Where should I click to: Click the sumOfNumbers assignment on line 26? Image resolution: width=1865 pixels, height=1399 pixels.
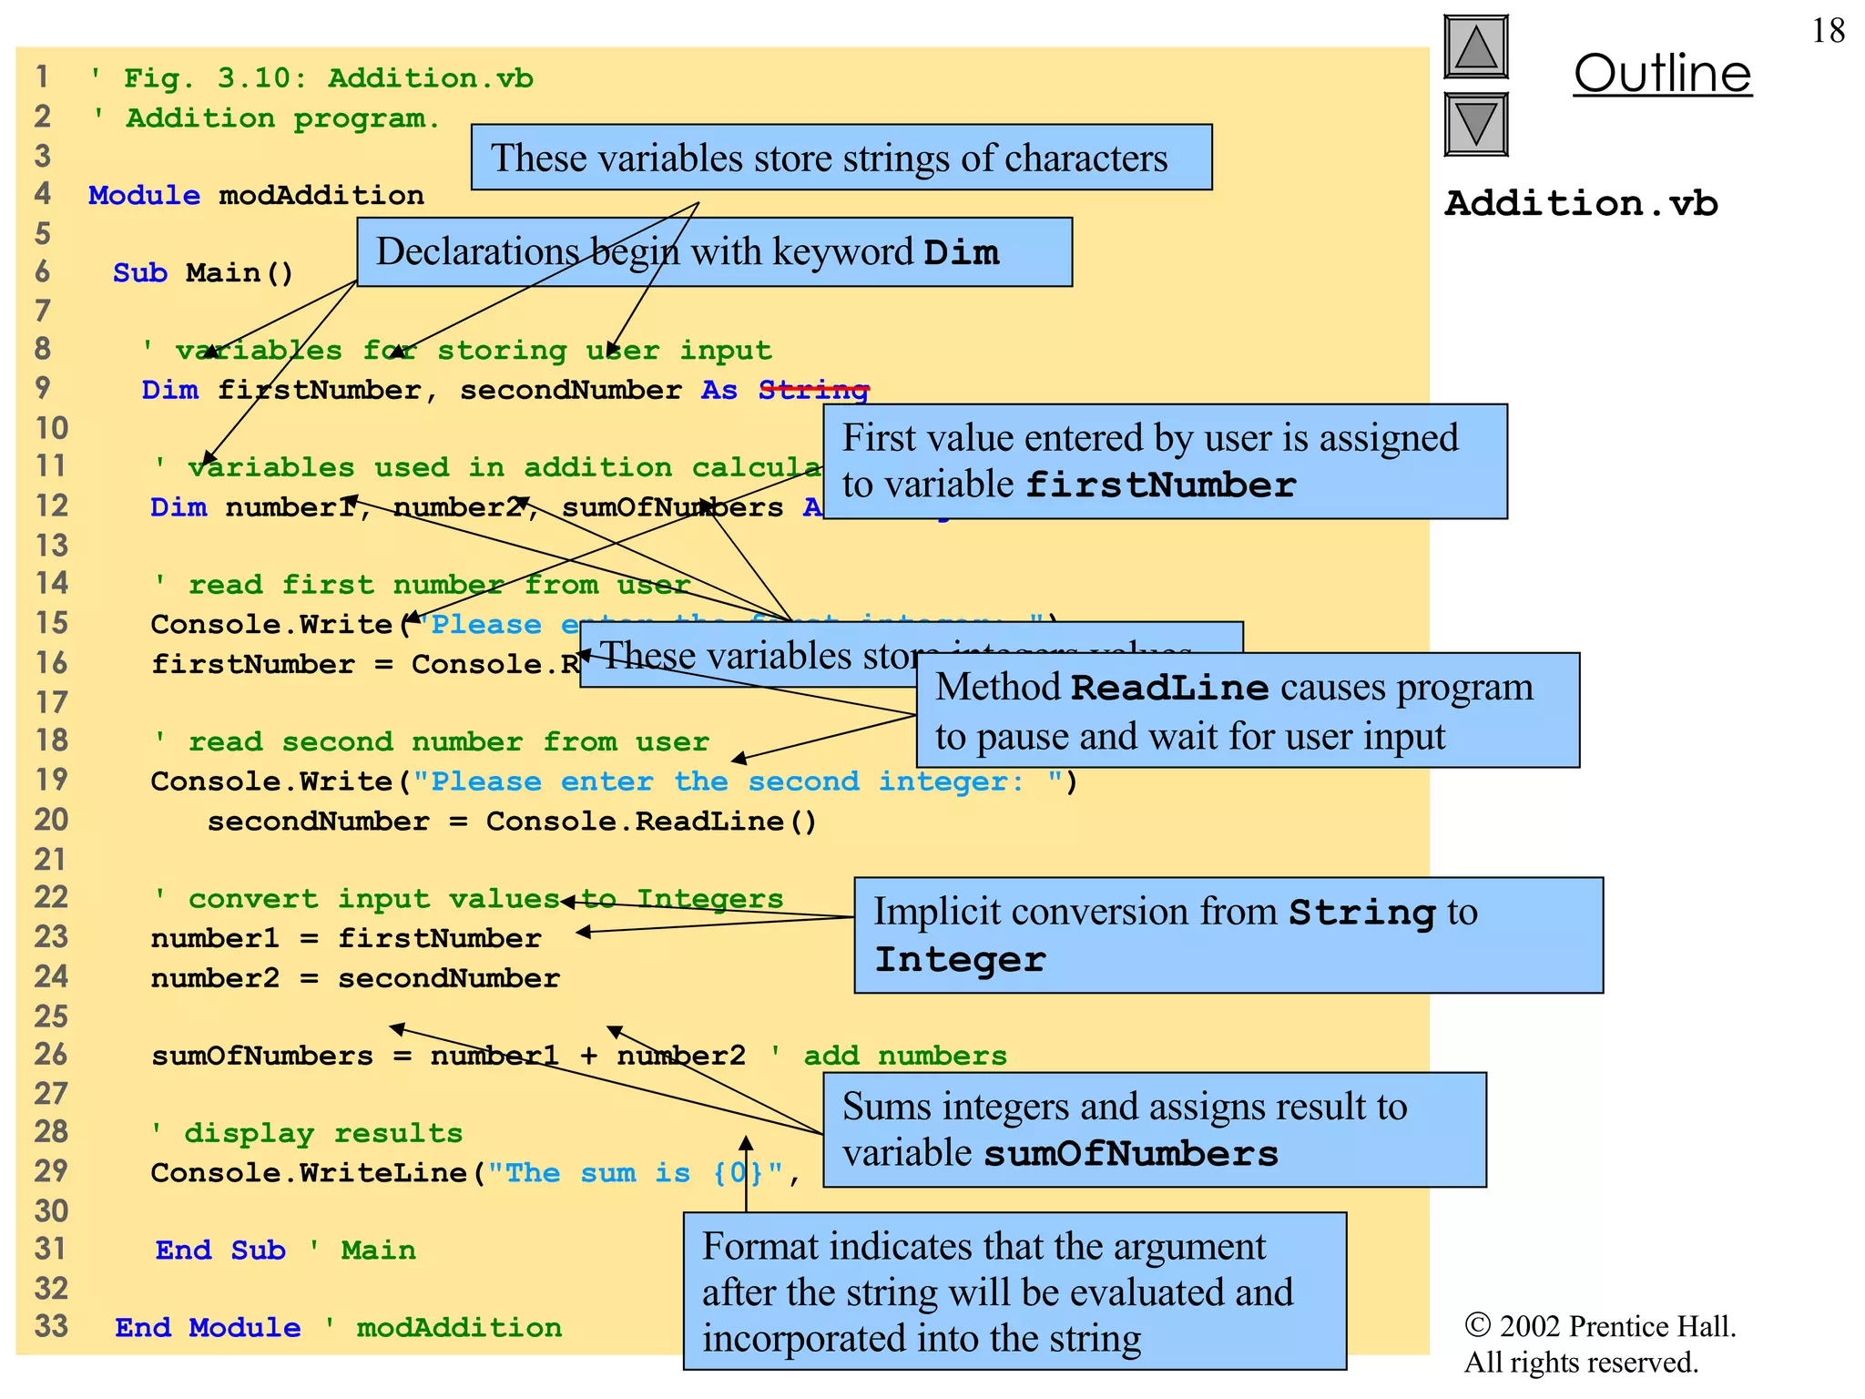[261, 1057]
